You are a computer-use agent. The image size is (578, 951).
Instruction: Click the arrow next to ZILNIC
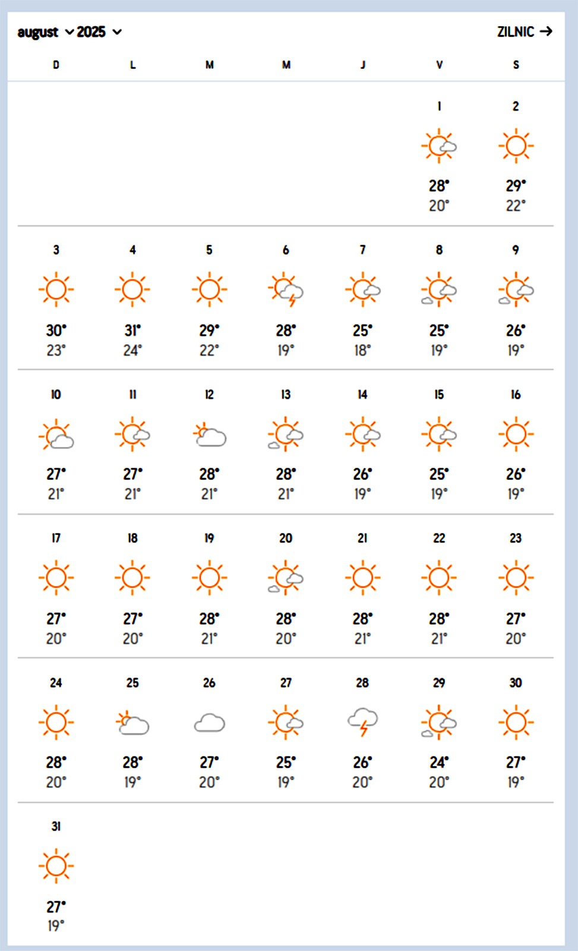point(547,32)
